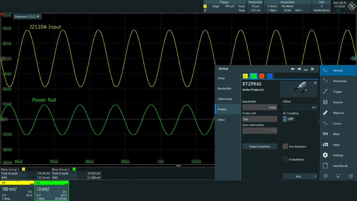Switch to the Bandwidth tab
357x201 pixels.
point(224,89)
